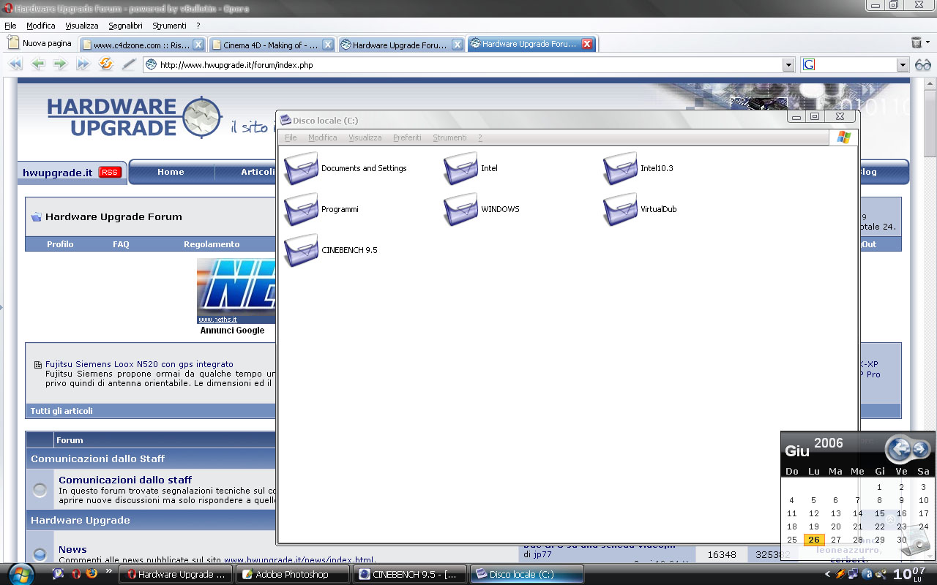Click the keys tray icon
937x585 pixels.
(880, 575)
